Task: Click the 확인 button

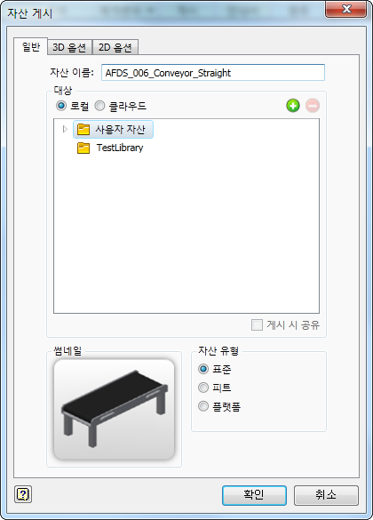Action: pyautogui.click(x=254, y=495)
